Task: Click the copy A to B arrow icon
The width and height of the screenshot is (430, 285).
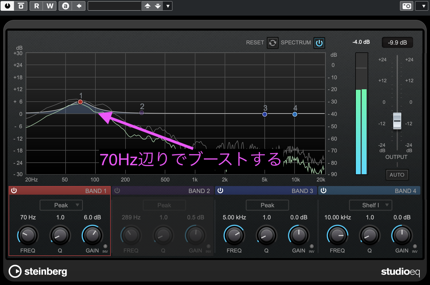Action: (79, 6)
